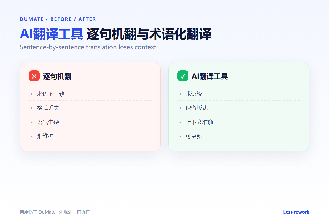Screen dimensions: 329x219
Task: Click the red X icon beside 逐句机翻
Action: tap(34, 76)
